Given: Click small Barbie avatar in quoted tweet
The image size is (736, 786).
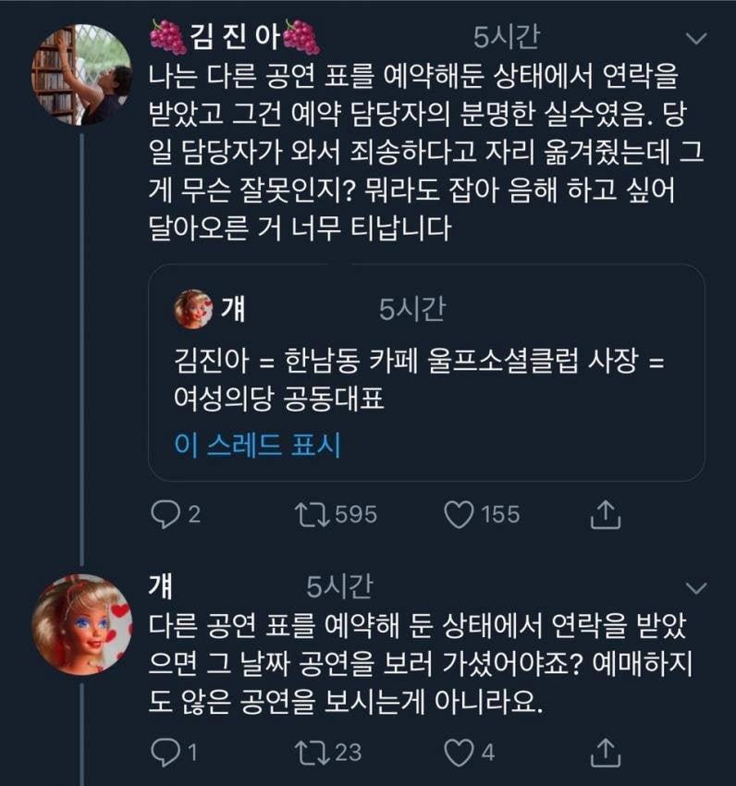Looking at the screenshot, I should [x=193, y=310].
